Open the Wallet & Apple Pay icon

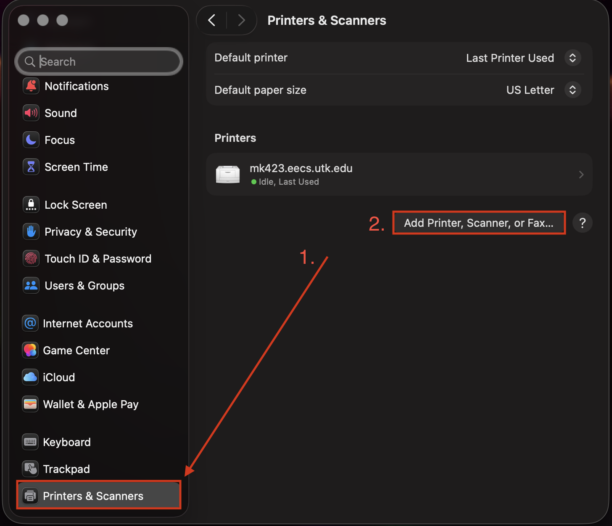(30, 404)
